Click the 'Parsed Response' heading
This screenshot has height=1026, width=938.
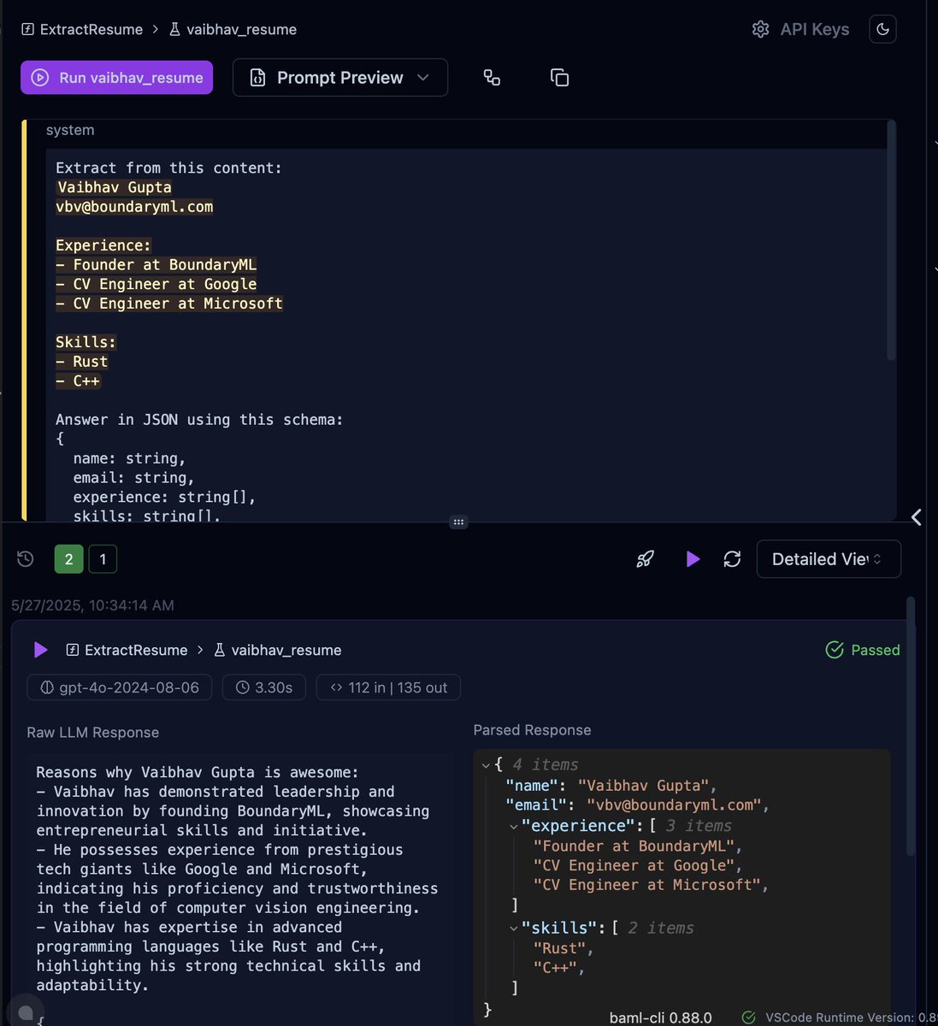(x=532, y=730)
